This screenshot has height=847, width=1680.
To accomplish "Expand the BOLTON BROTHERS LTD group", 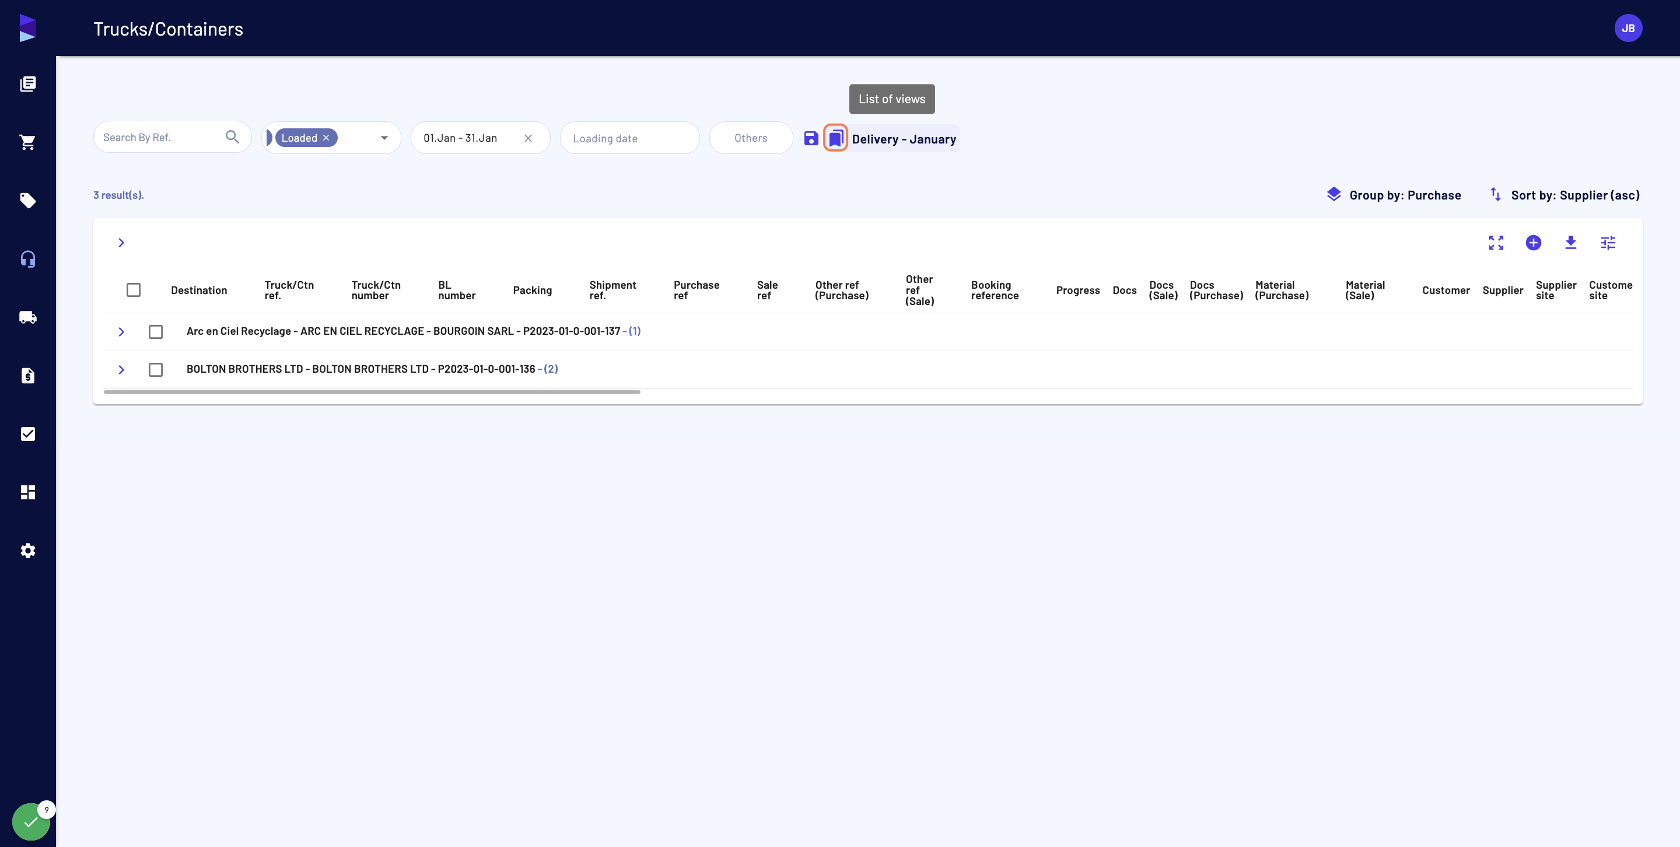I will click(x=121, y=370).
